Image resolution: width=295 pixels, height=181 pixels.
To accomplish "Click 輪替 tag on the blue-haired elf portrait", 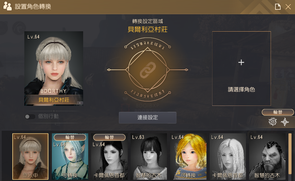I will click(x=70, y=137).
